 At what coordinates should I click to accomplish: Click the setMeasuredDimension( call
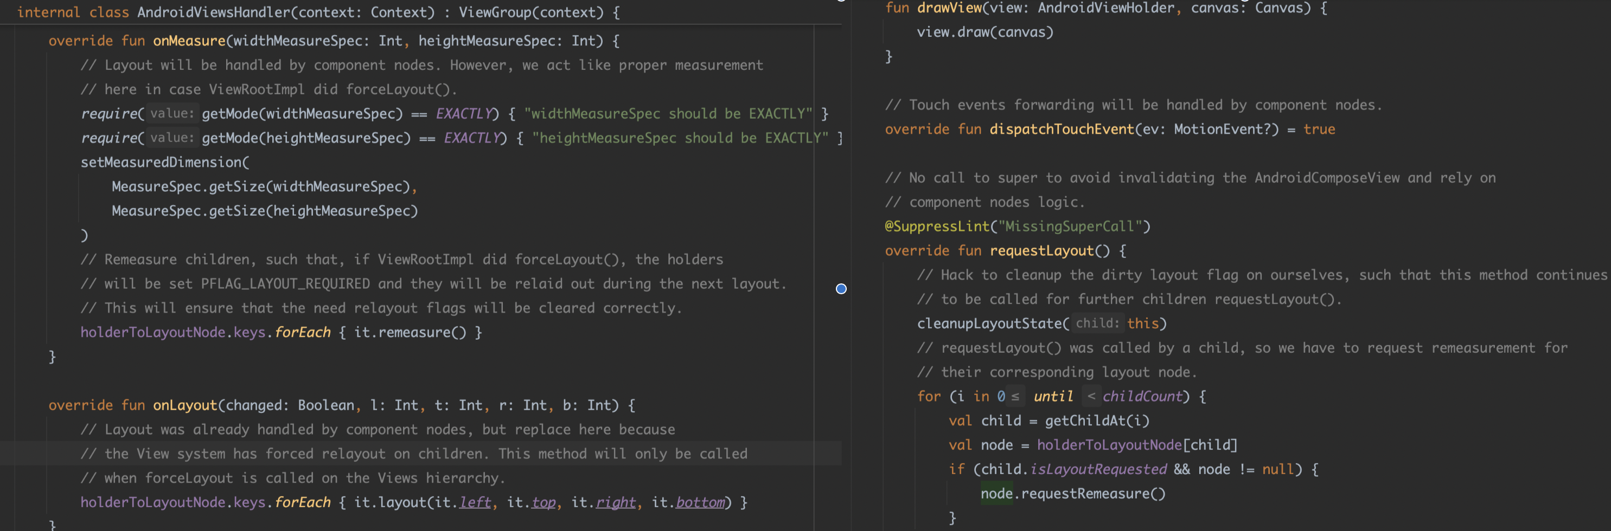165,163
